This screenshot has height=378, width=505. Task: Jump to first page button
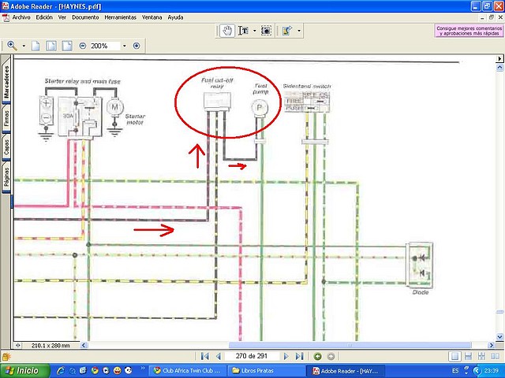point(204,356)
